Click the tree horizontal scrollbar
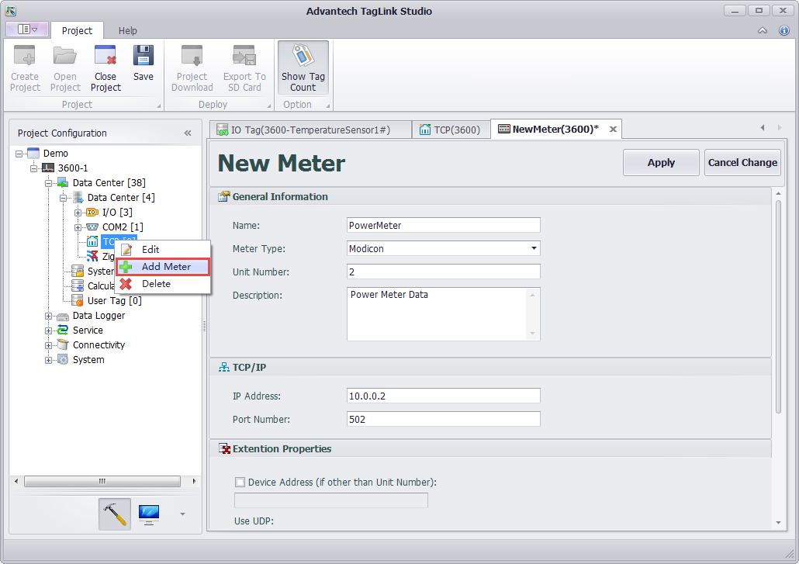Viewport: 799px width, 564px height. (101, 481)
